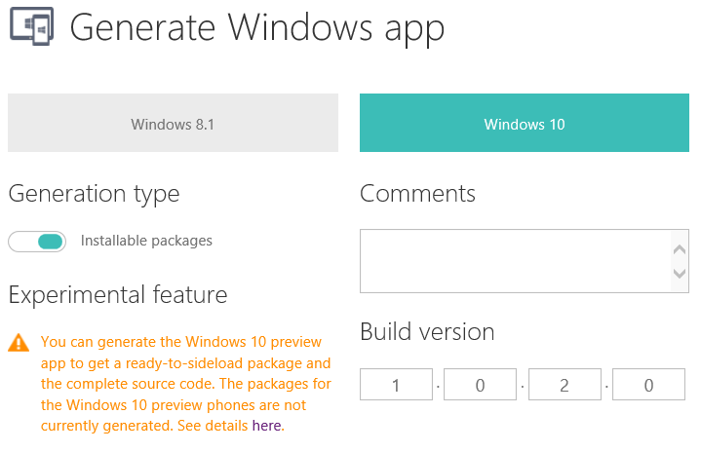Image resolution: width=701 pixels, height=452 pixels.
Task: Click the Comments heading
Action: point(417,194)
